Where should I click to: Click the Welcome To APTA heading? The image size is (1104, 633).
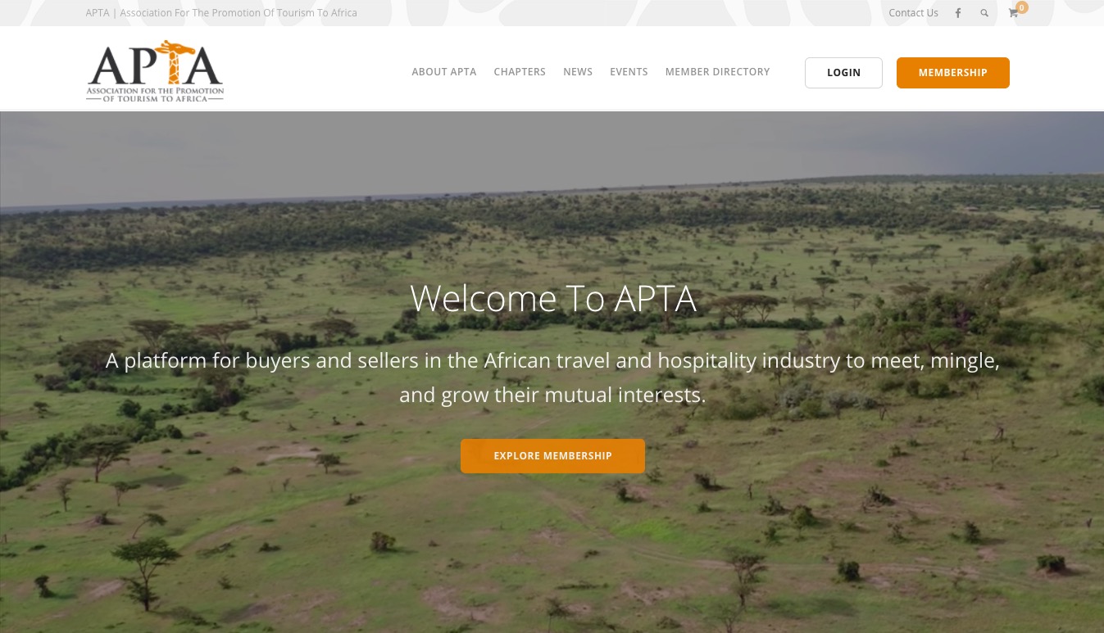553,298
